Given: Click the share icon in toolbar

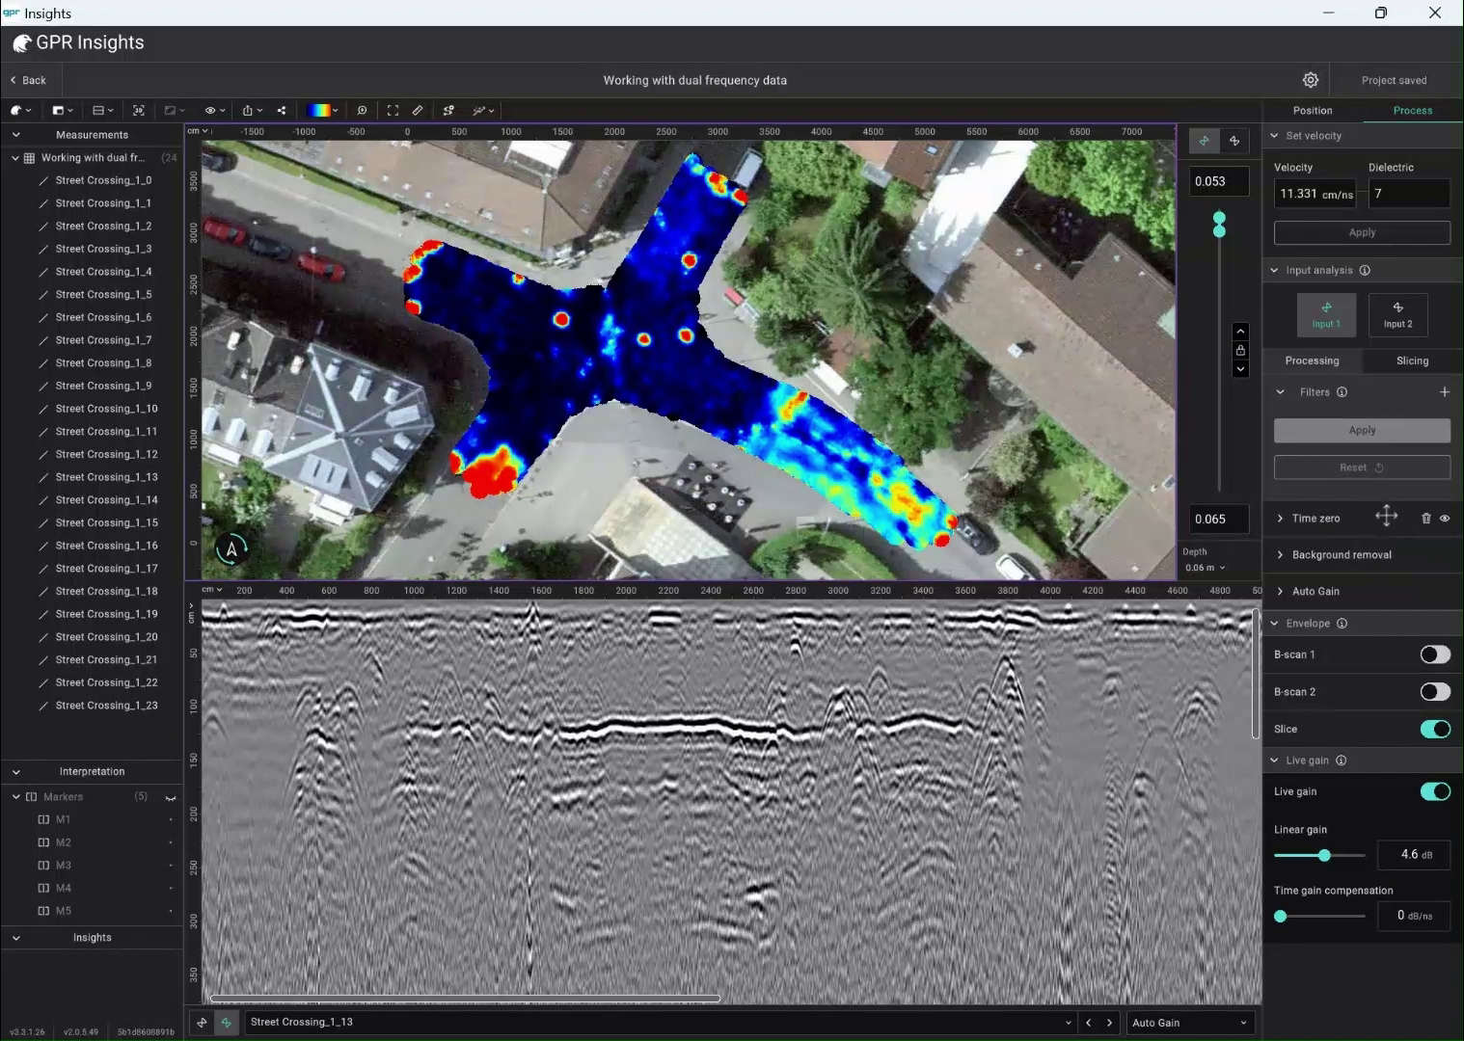Looking at the screenshot, I should (281, 110).
